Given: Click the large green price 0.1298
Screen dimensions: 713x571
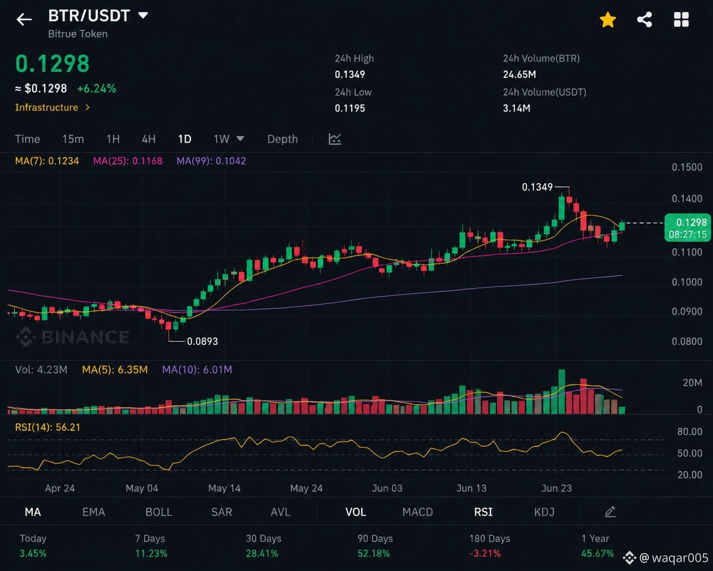Looking at the screenshot, I should coord(52,64).
